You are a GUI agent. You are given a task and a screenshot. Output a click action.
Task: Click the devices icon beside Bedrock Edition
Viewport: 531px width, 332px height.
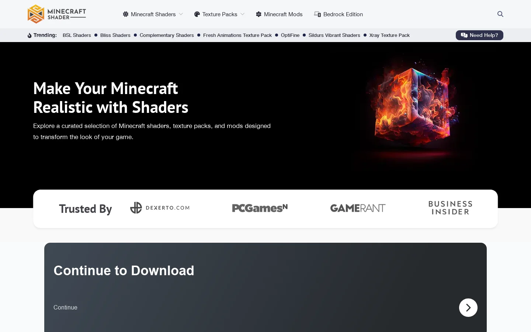tap(317, 14)
